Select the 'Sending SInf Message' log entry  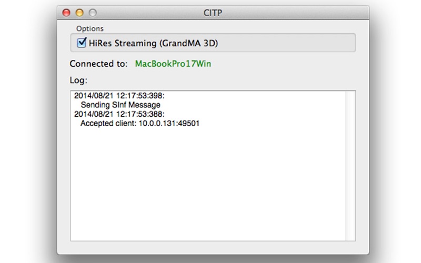tap(121, 105)
